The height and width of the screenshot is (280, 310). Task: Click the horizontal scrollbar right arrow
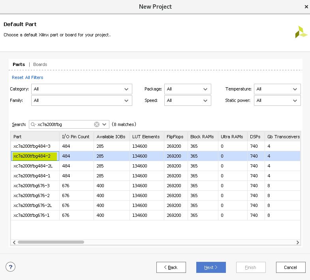tap(297, 242)
